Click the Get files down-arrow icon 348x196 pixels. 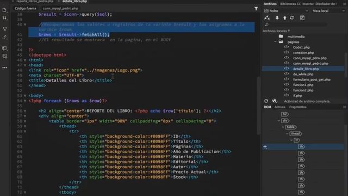pyautogui.click(x=277, y=18)
